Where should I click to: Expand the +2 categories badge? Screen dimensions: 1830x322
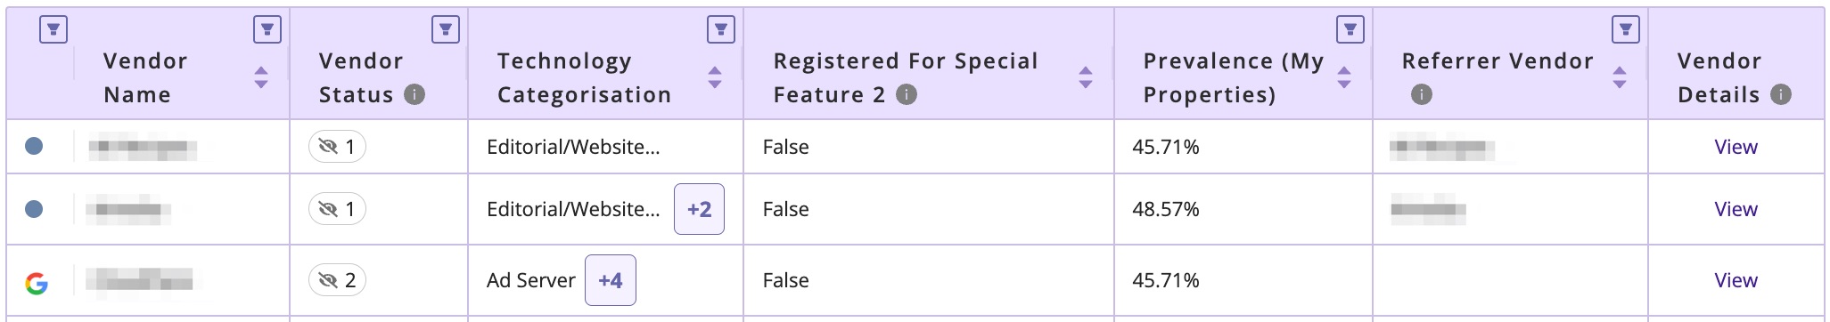coord(699,209)
